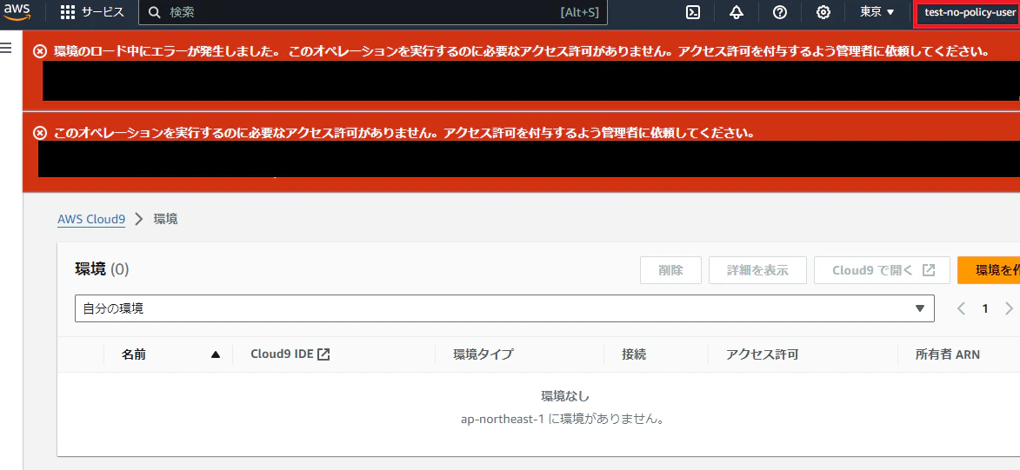Select page 1 in pagination
This screenshot has height=470, width=1020.
pyautogui.click(x=985, y=308)
